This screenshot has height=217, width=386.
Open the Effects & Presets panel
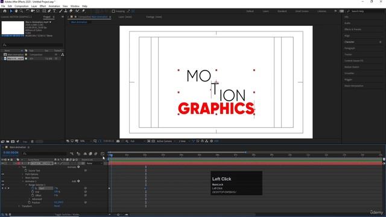click(353, 30)
